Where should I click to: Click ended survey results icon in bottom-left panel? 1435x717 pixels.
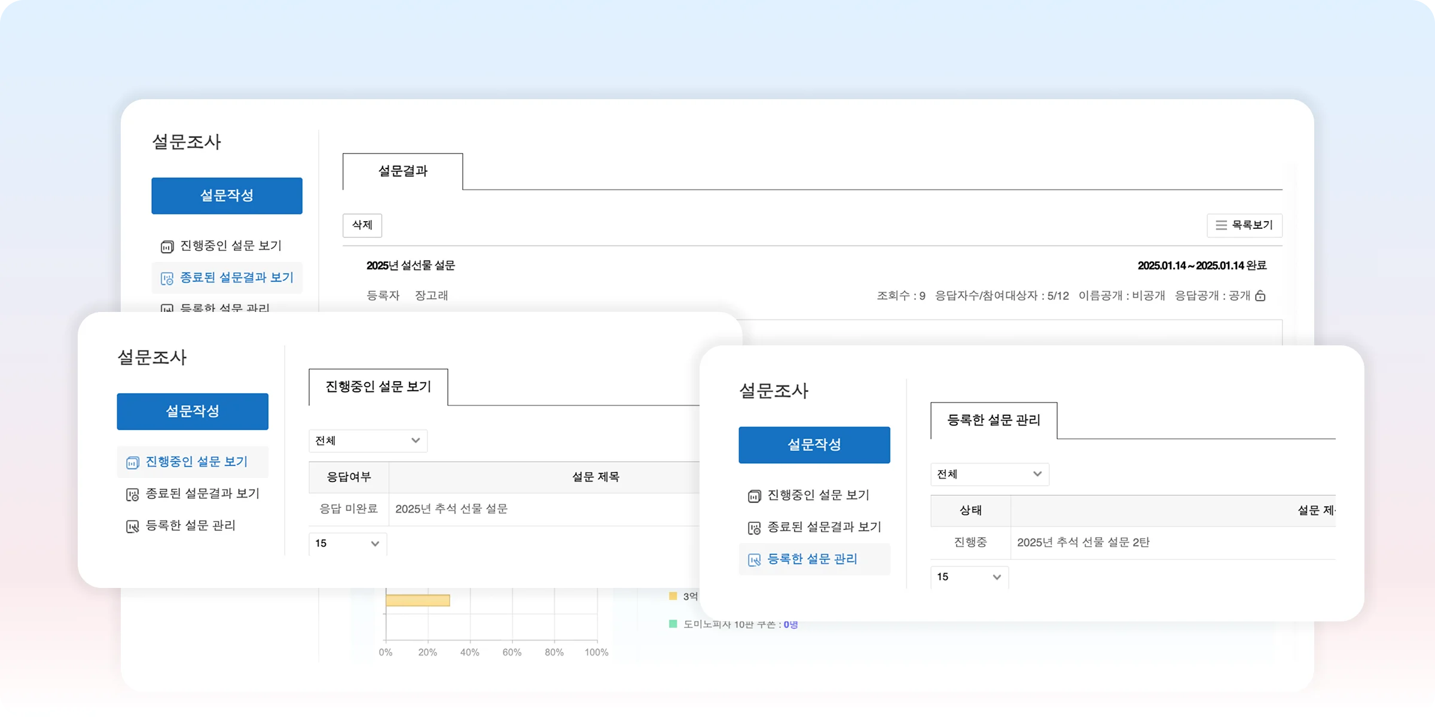pyautogui.click(x=132, y=495)
